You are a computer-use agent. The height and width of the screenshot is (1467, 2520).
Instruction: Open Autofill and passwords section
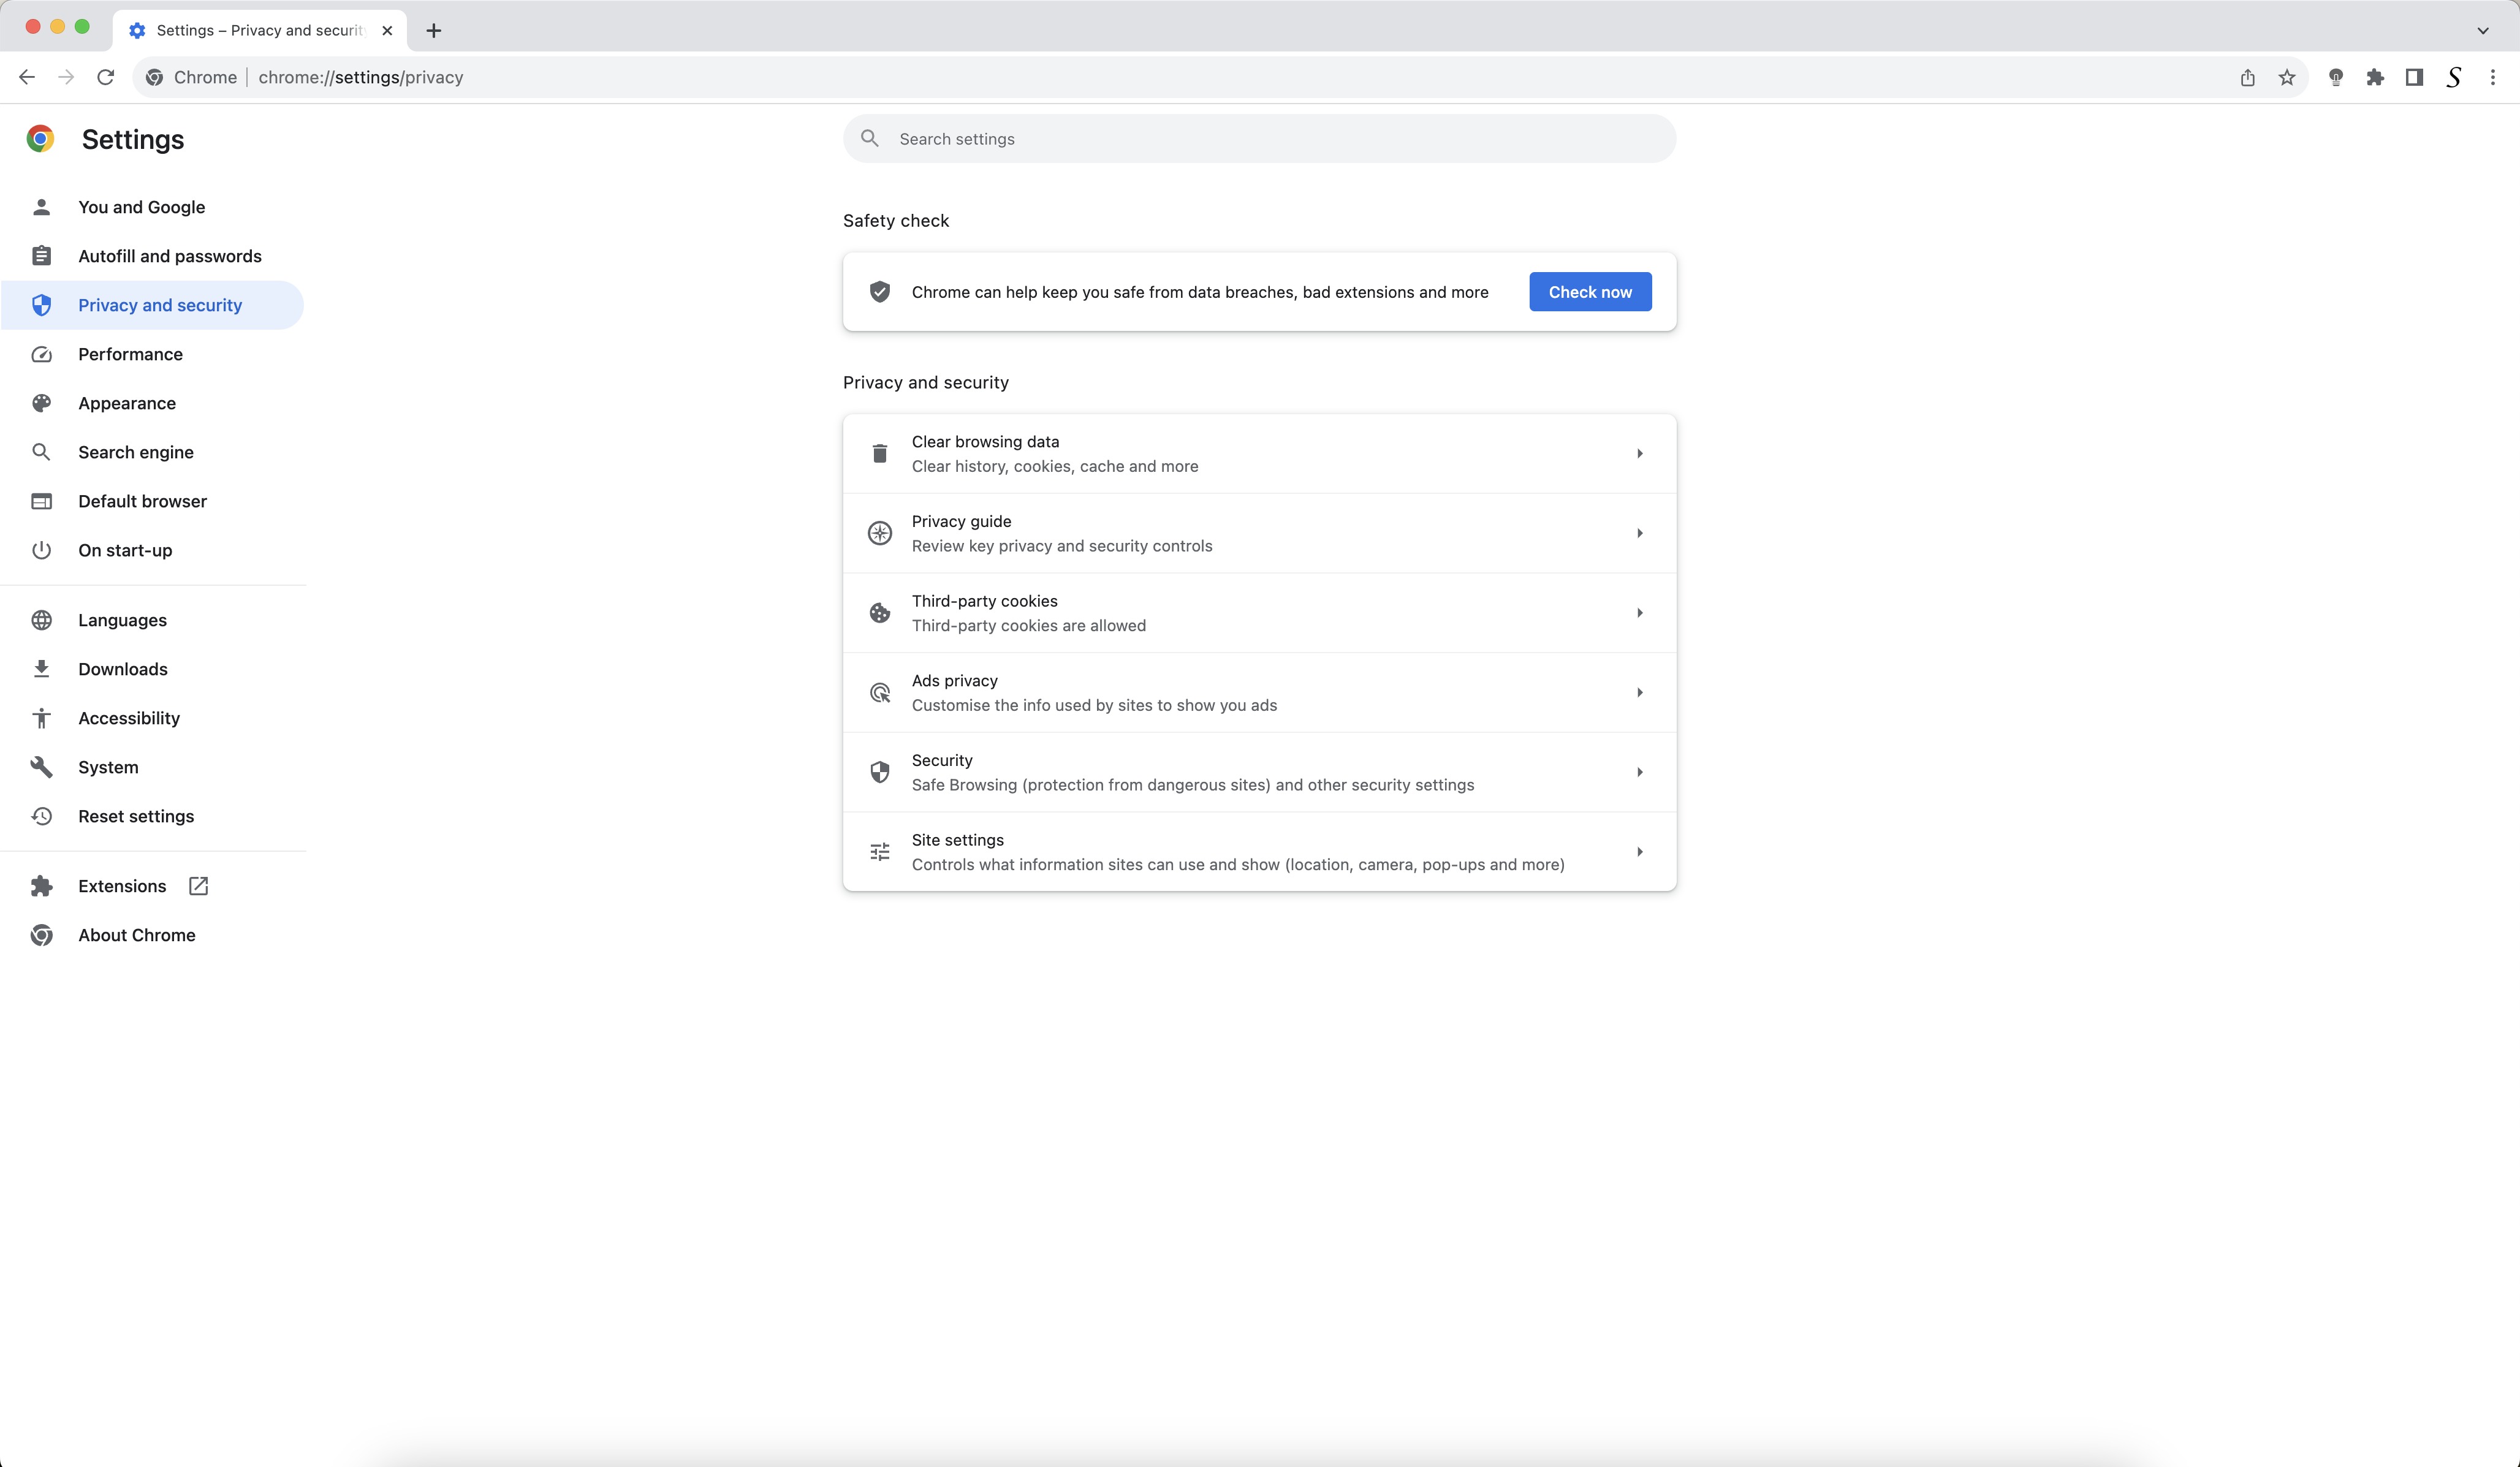point(169,256)
